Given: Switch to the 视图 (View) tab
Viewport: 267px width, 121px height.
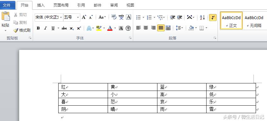Looking at the screenshot, I should [130, 5].
